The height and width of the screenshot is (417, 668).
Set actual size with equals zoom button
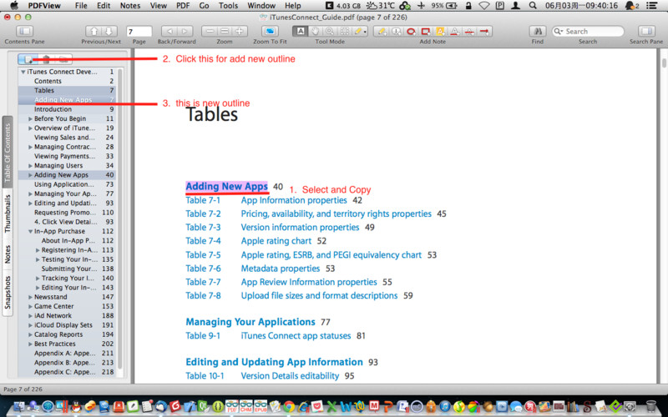[225, 31]
